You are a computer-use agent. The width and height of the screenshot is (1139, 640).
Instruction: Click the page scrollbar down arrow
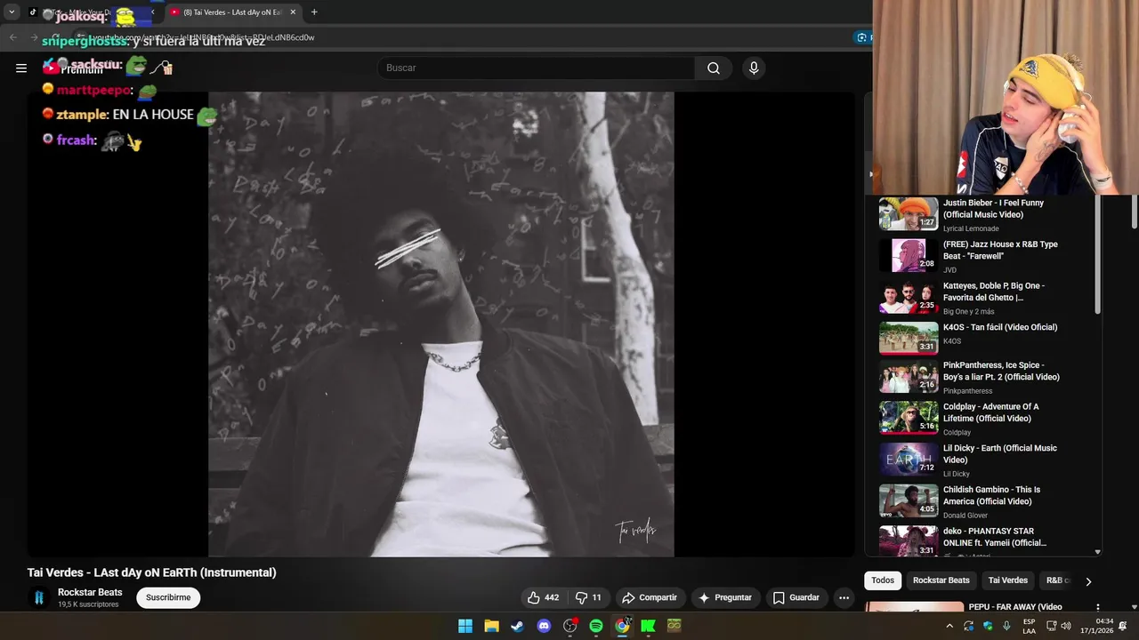click(x=1134, y=607)
